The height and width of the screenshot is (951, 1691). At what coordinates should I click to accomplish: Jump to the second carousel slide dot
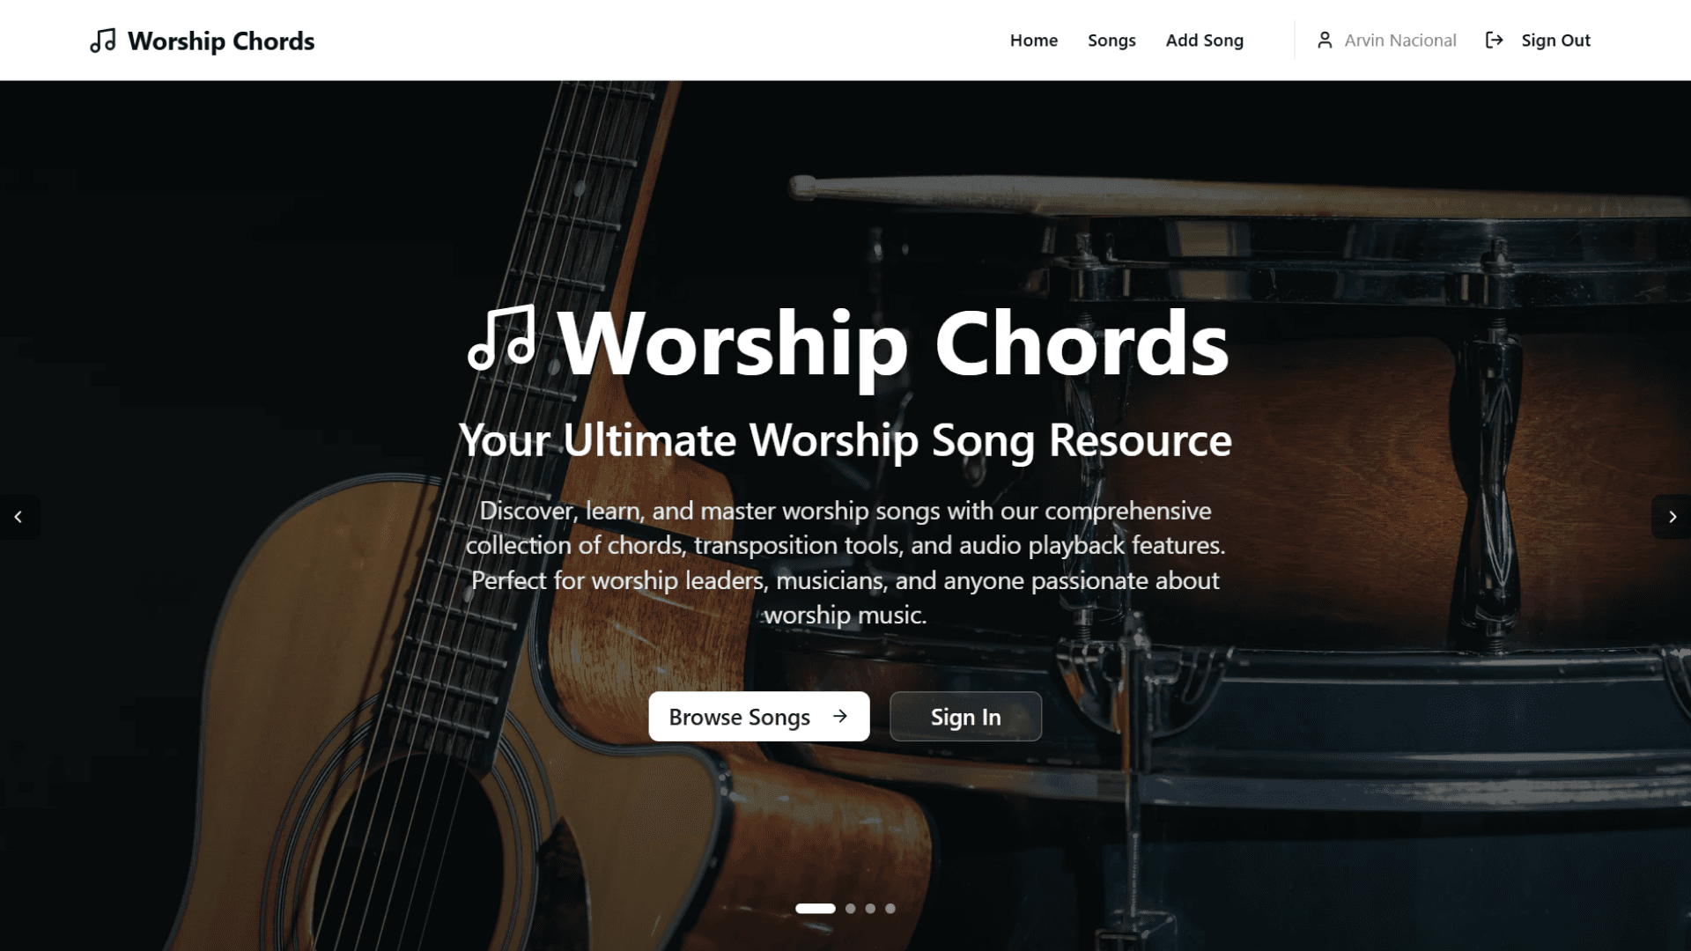[850, 909]
